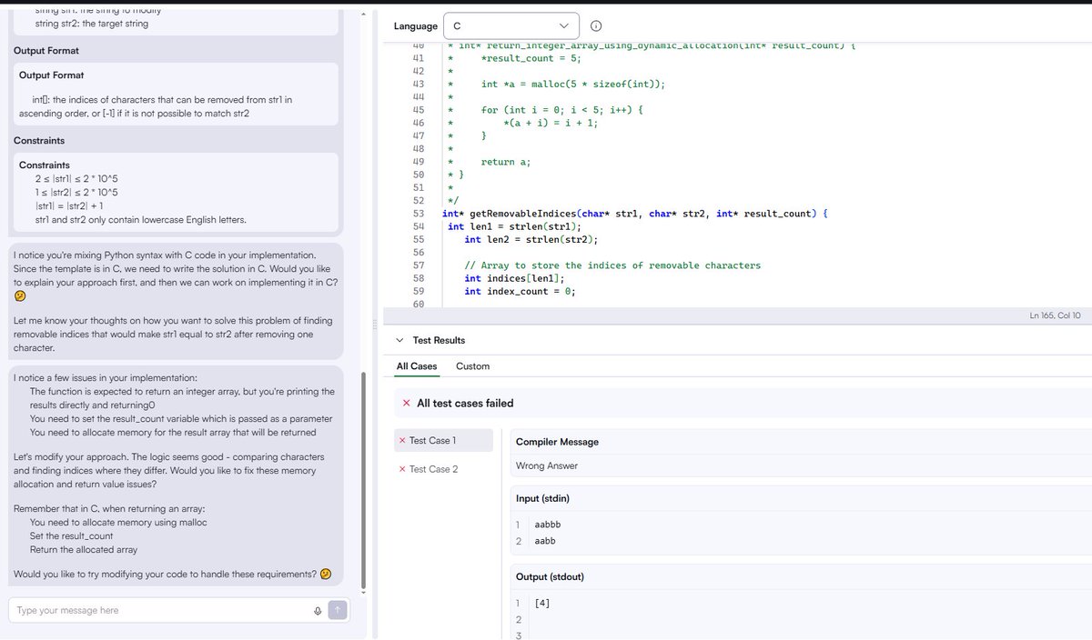Screen dimensions: 1092x640
Task: Click the string str2: the target string text
Action: pyautogui.click(x=92, y=24)
